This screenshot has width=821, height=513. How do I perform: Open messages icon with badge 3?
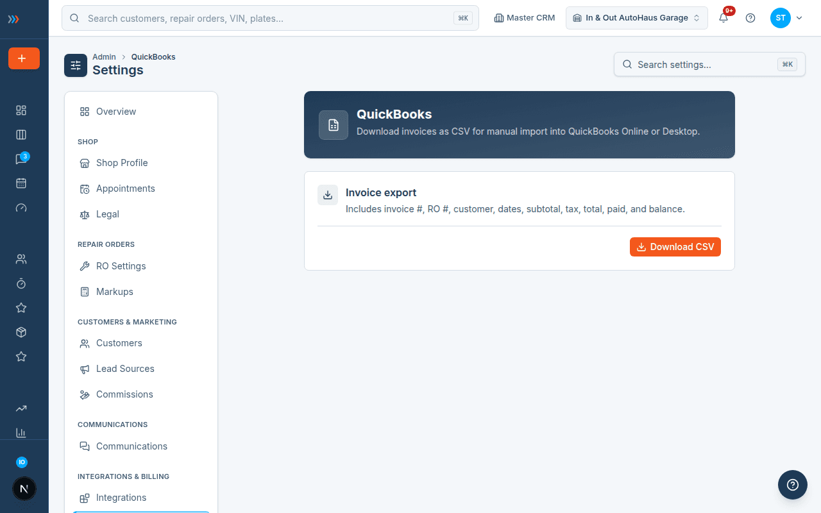[x=21, y=159]
